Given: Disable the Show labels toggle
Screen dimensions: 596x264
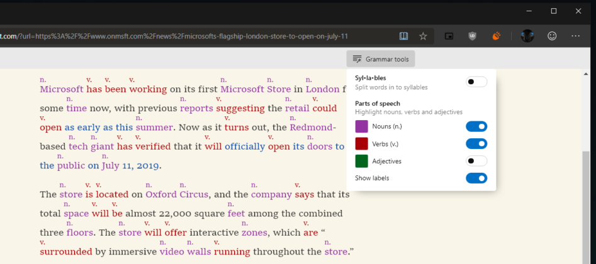Looking at the screenshot, I should coord(476,178).
